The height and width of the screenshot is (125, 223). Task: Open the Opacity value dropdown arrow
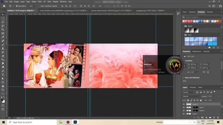coord(214,97)
